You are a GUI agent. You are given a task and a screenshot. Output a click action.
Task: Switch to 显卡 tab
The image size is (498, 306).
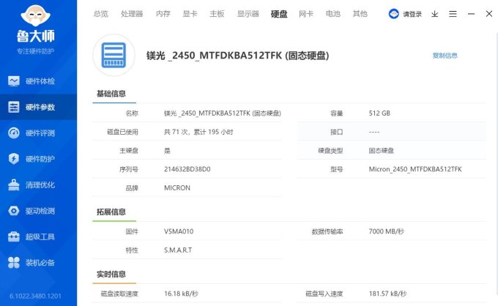(190, 14)
